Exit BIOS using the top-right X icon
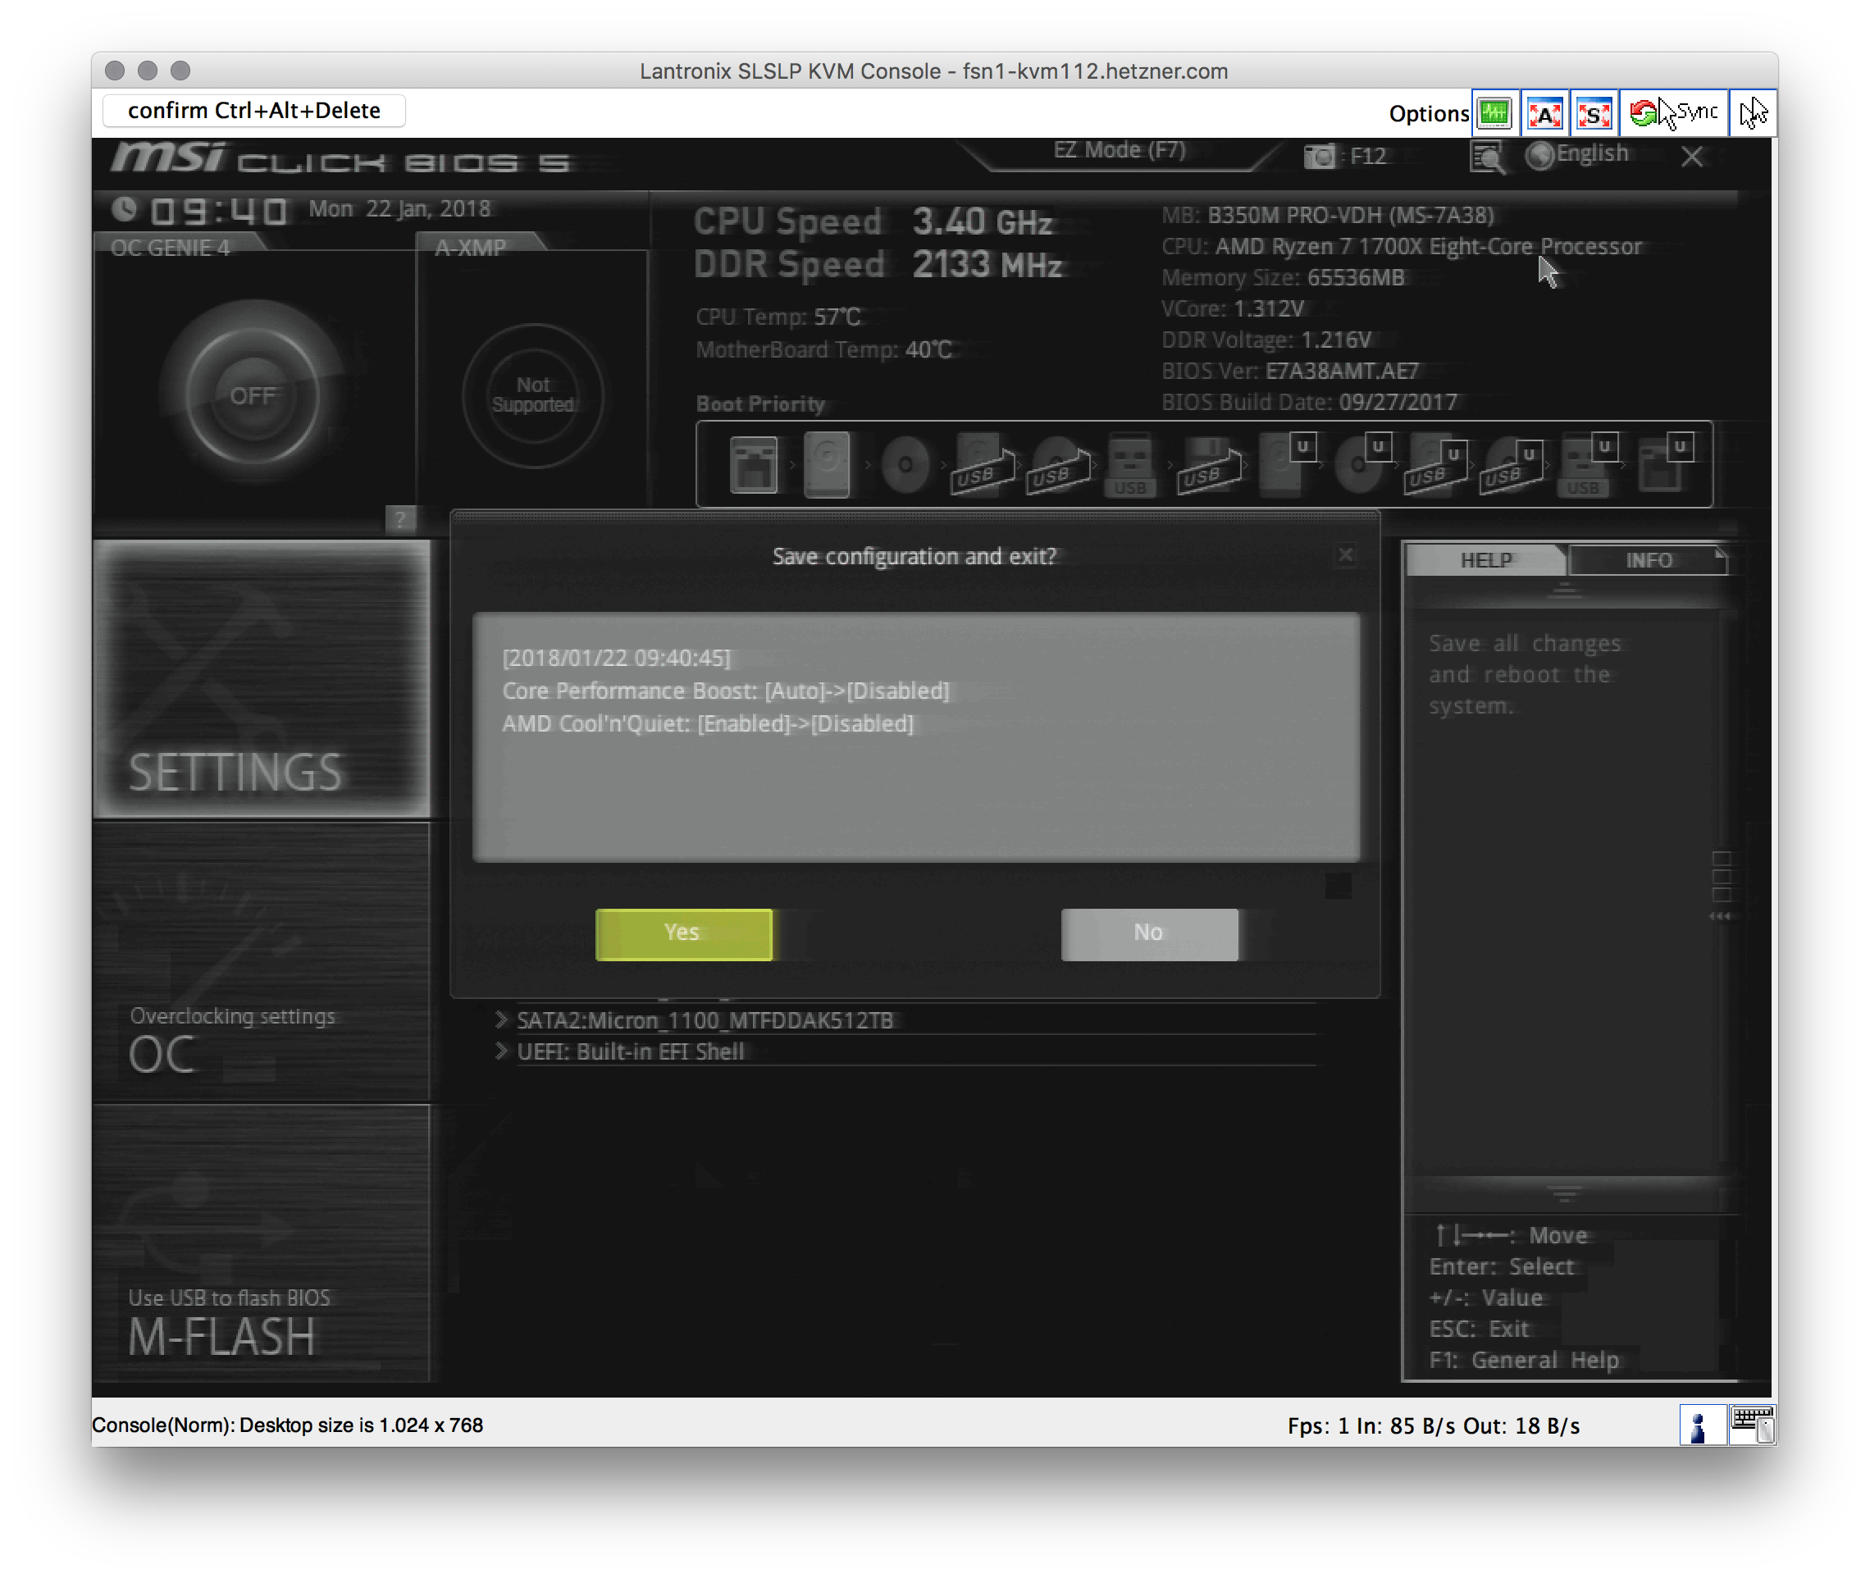 click(x=1691, y=157)
